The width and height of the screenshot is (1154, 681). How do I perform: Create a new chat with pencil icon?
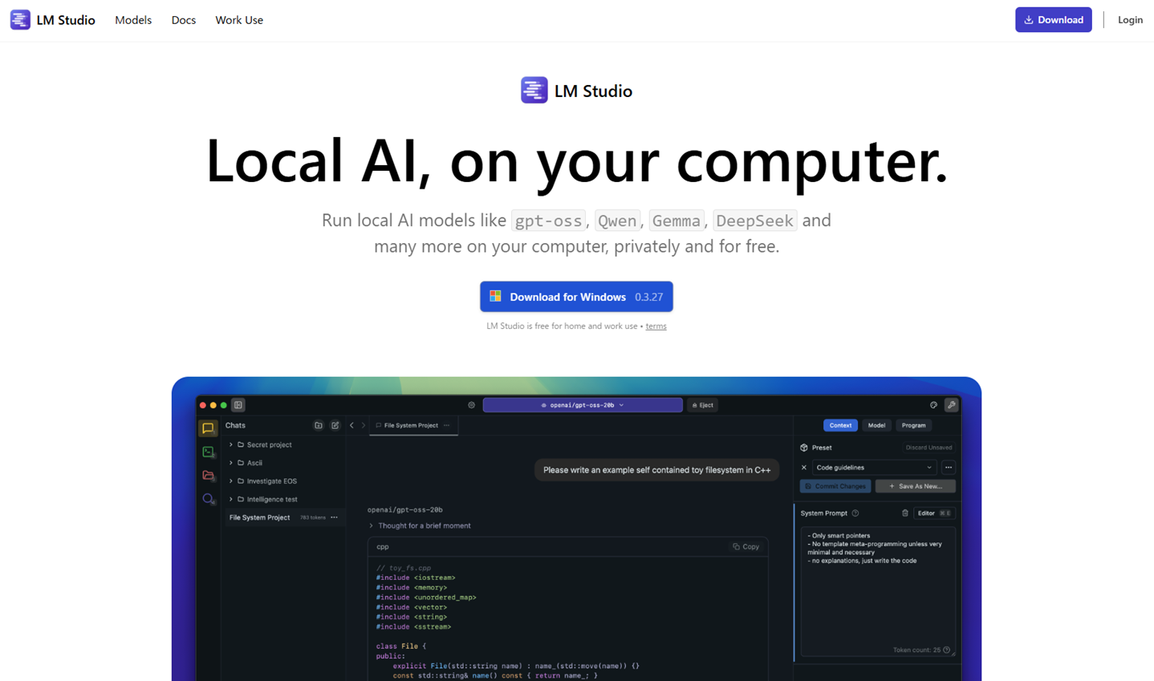coord(335,426)
